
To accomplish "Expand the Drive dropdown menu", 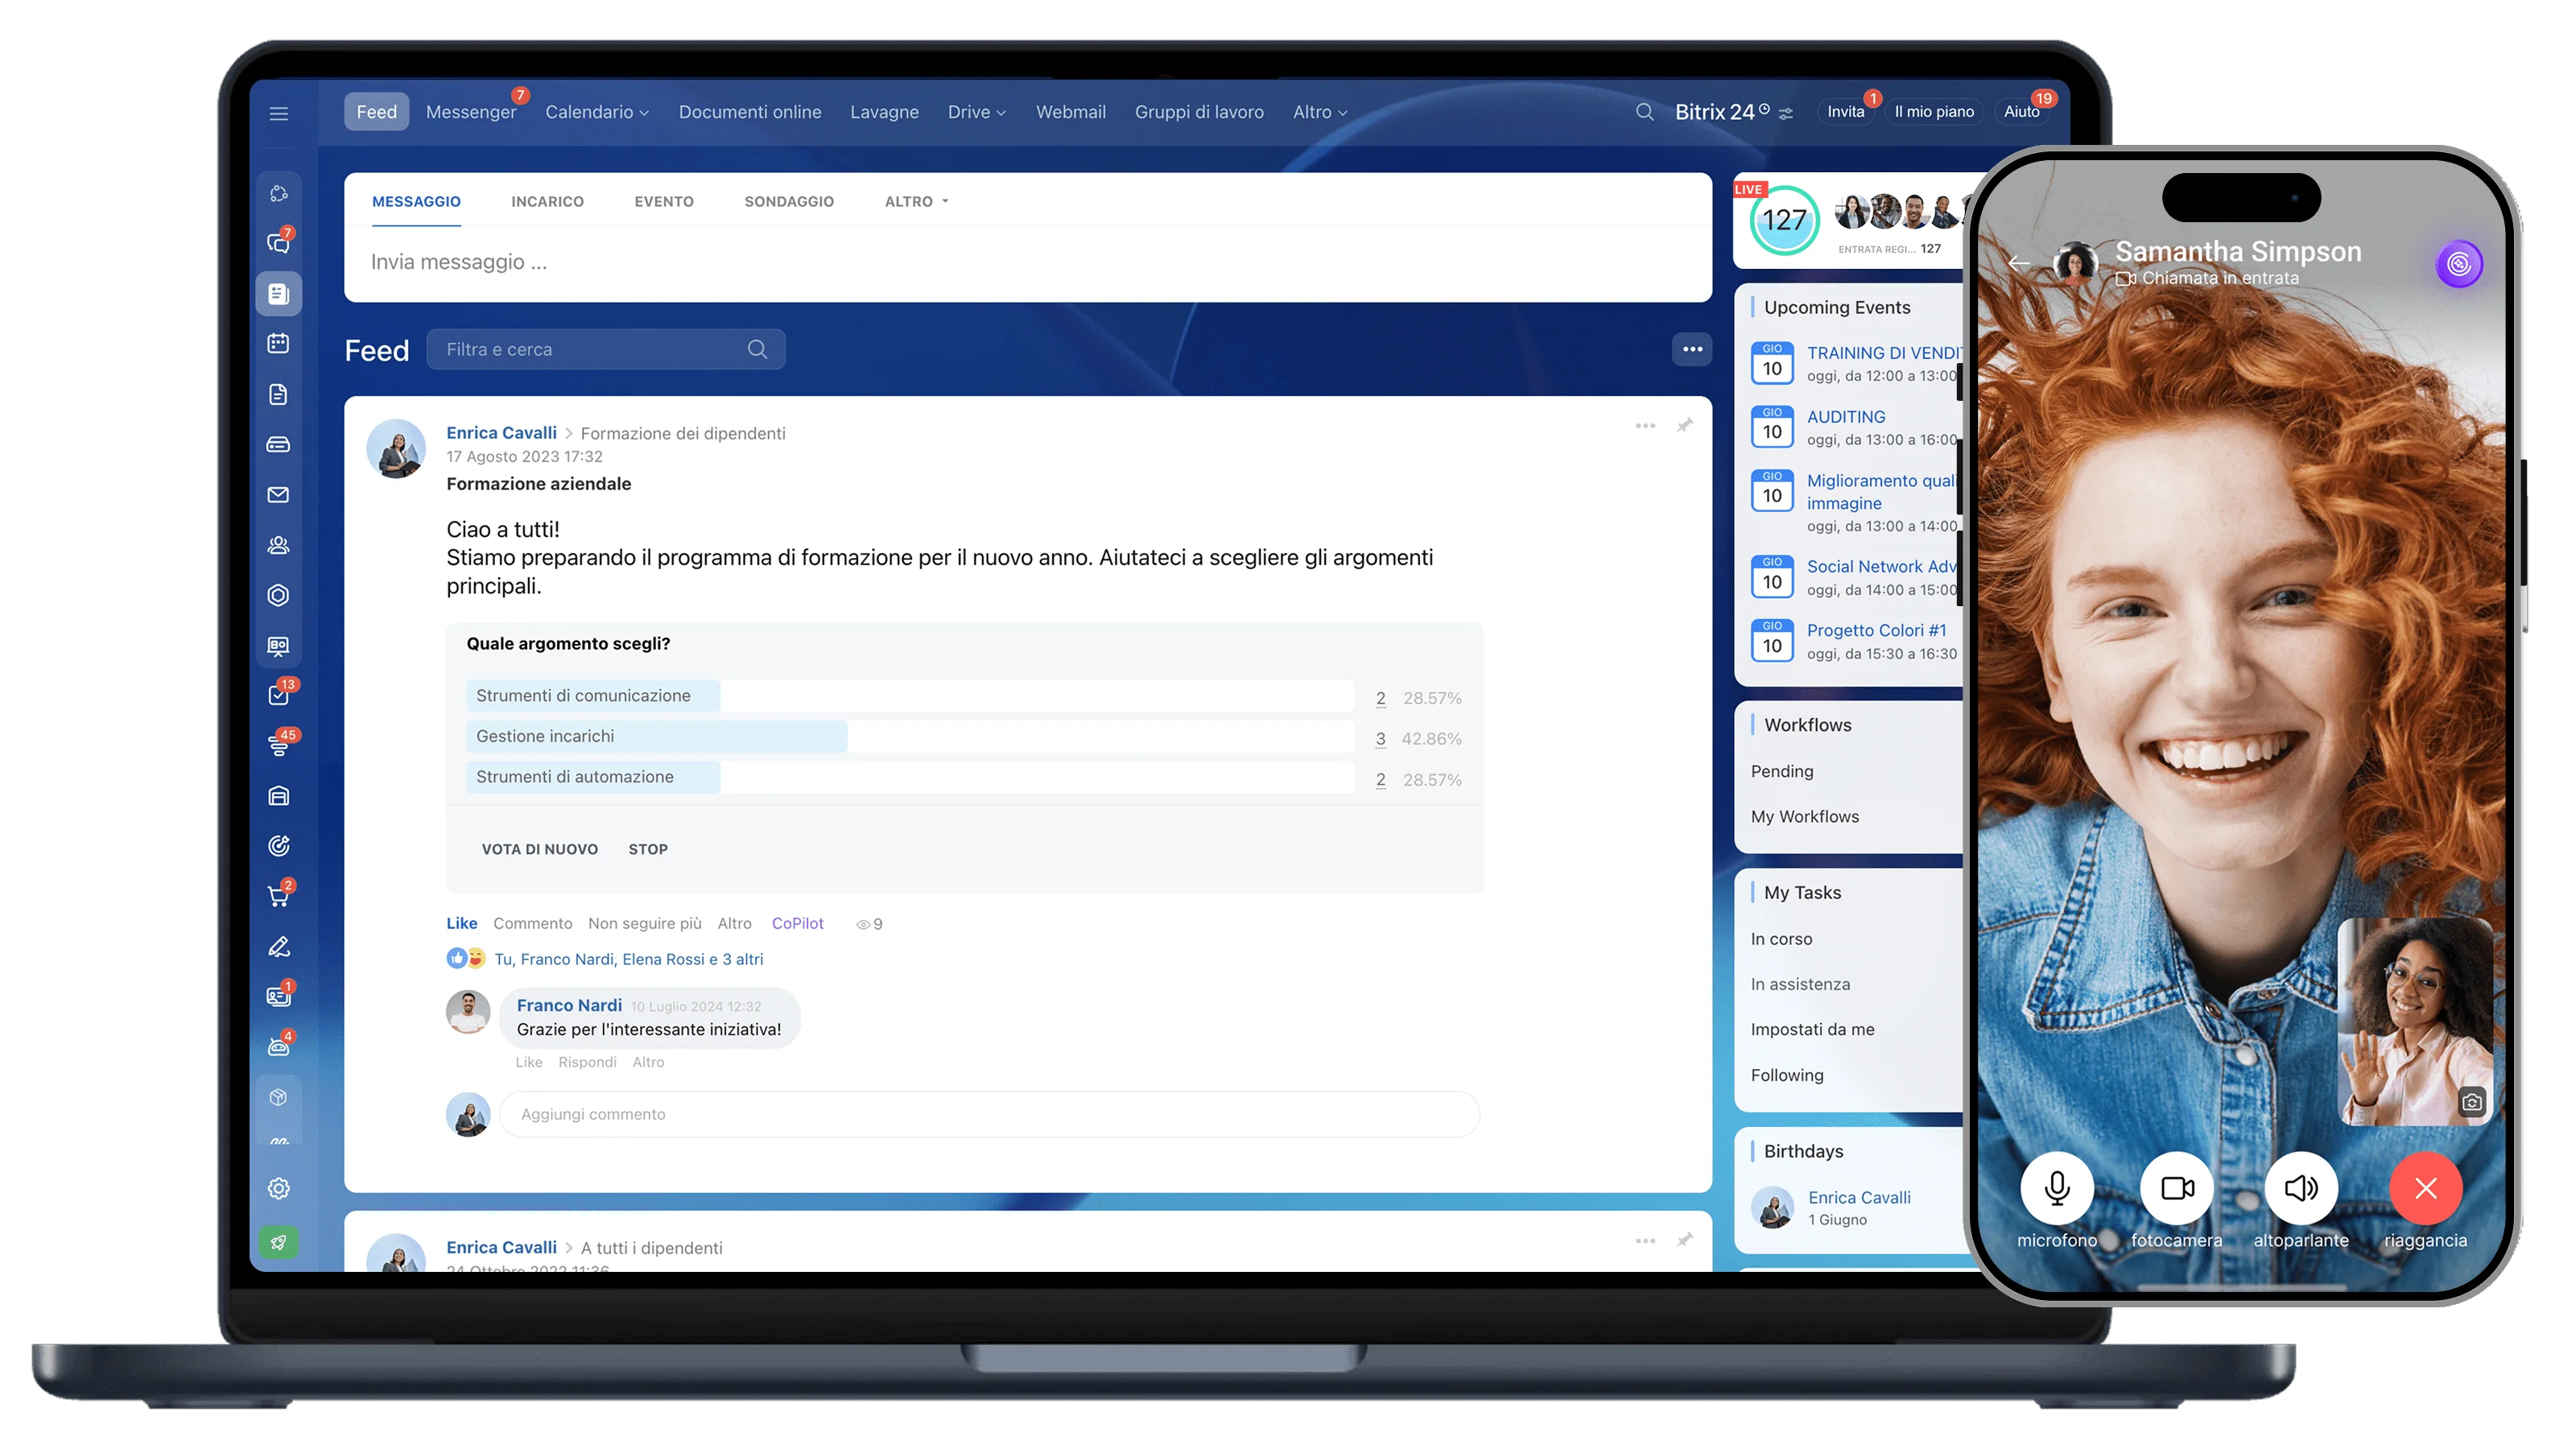I will coord(976,112).
